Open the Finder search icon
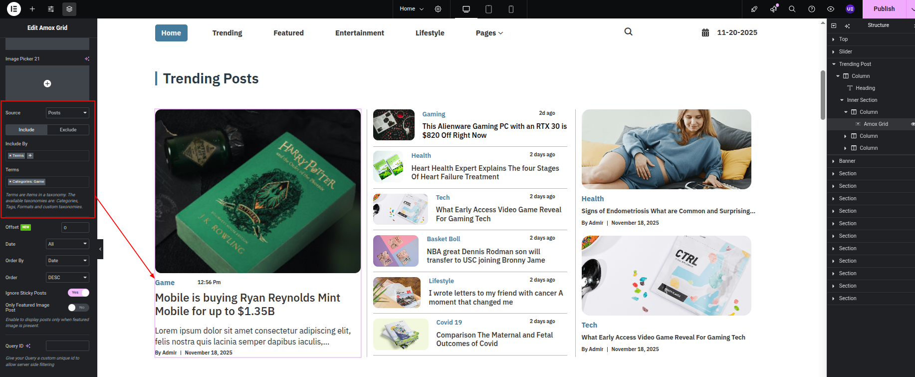 [x=792, y=9]
